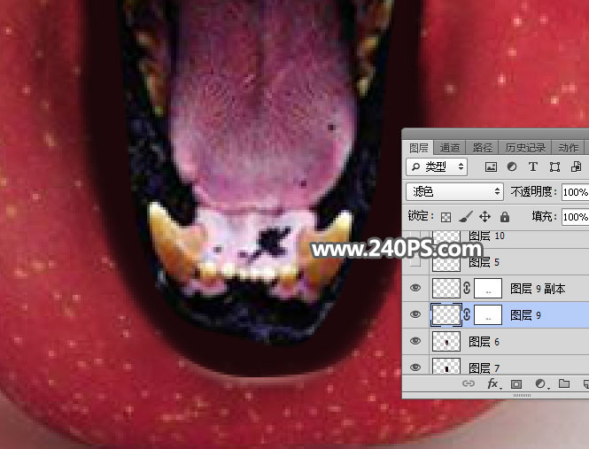Click 图层 7 layer thumbnail
This screenshot has height=449, width=589.
pos(446,366)
